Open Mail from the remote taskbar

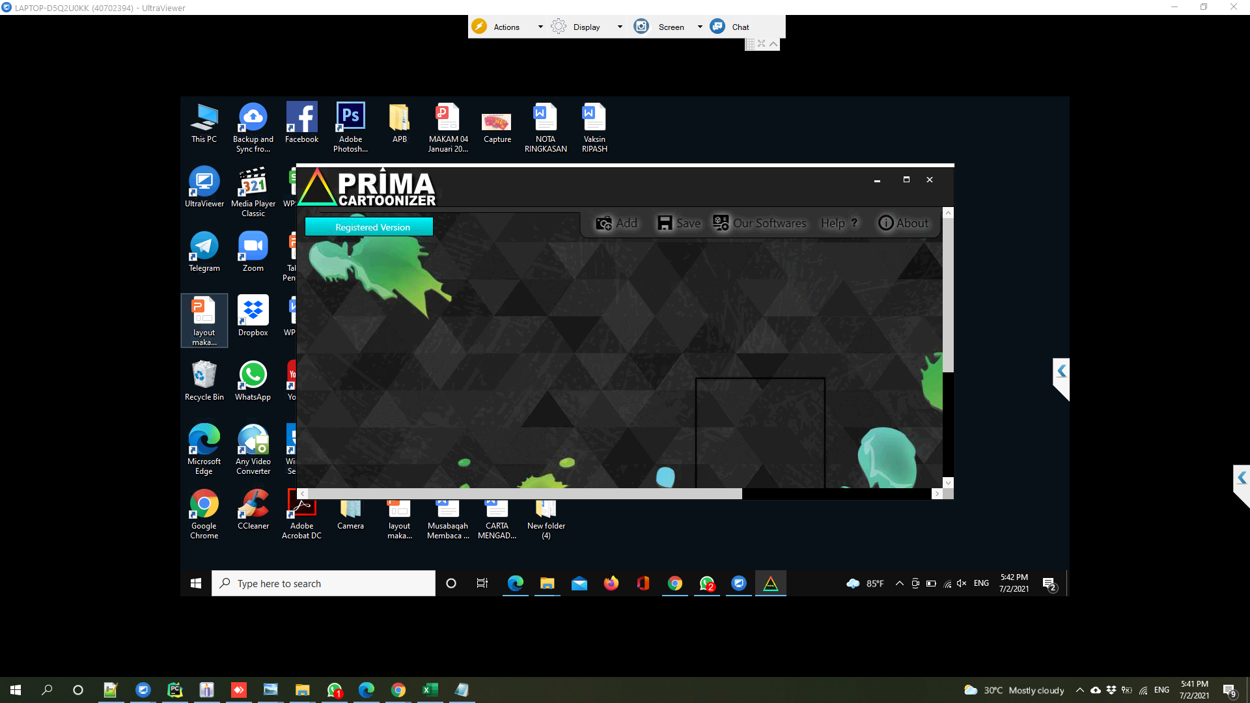click(x=579, y=583)
